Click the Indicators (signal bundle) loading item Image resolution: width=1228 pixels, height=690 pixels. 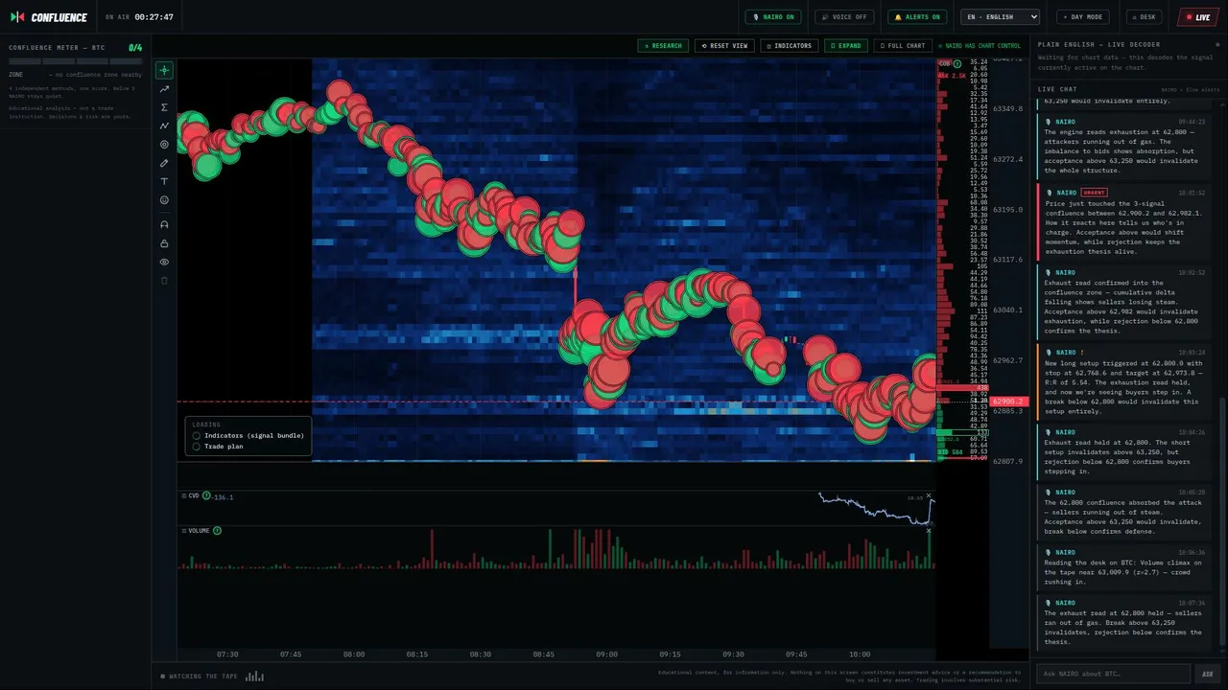coord(248,435)
